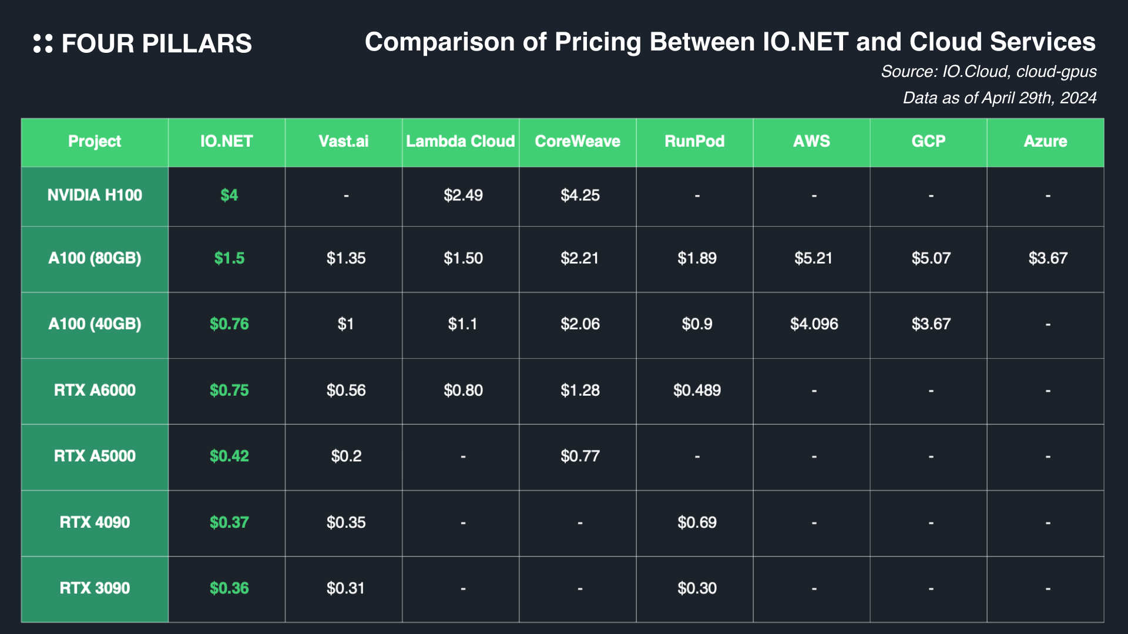Select the Lambda Cloud column header

(461, 141)
